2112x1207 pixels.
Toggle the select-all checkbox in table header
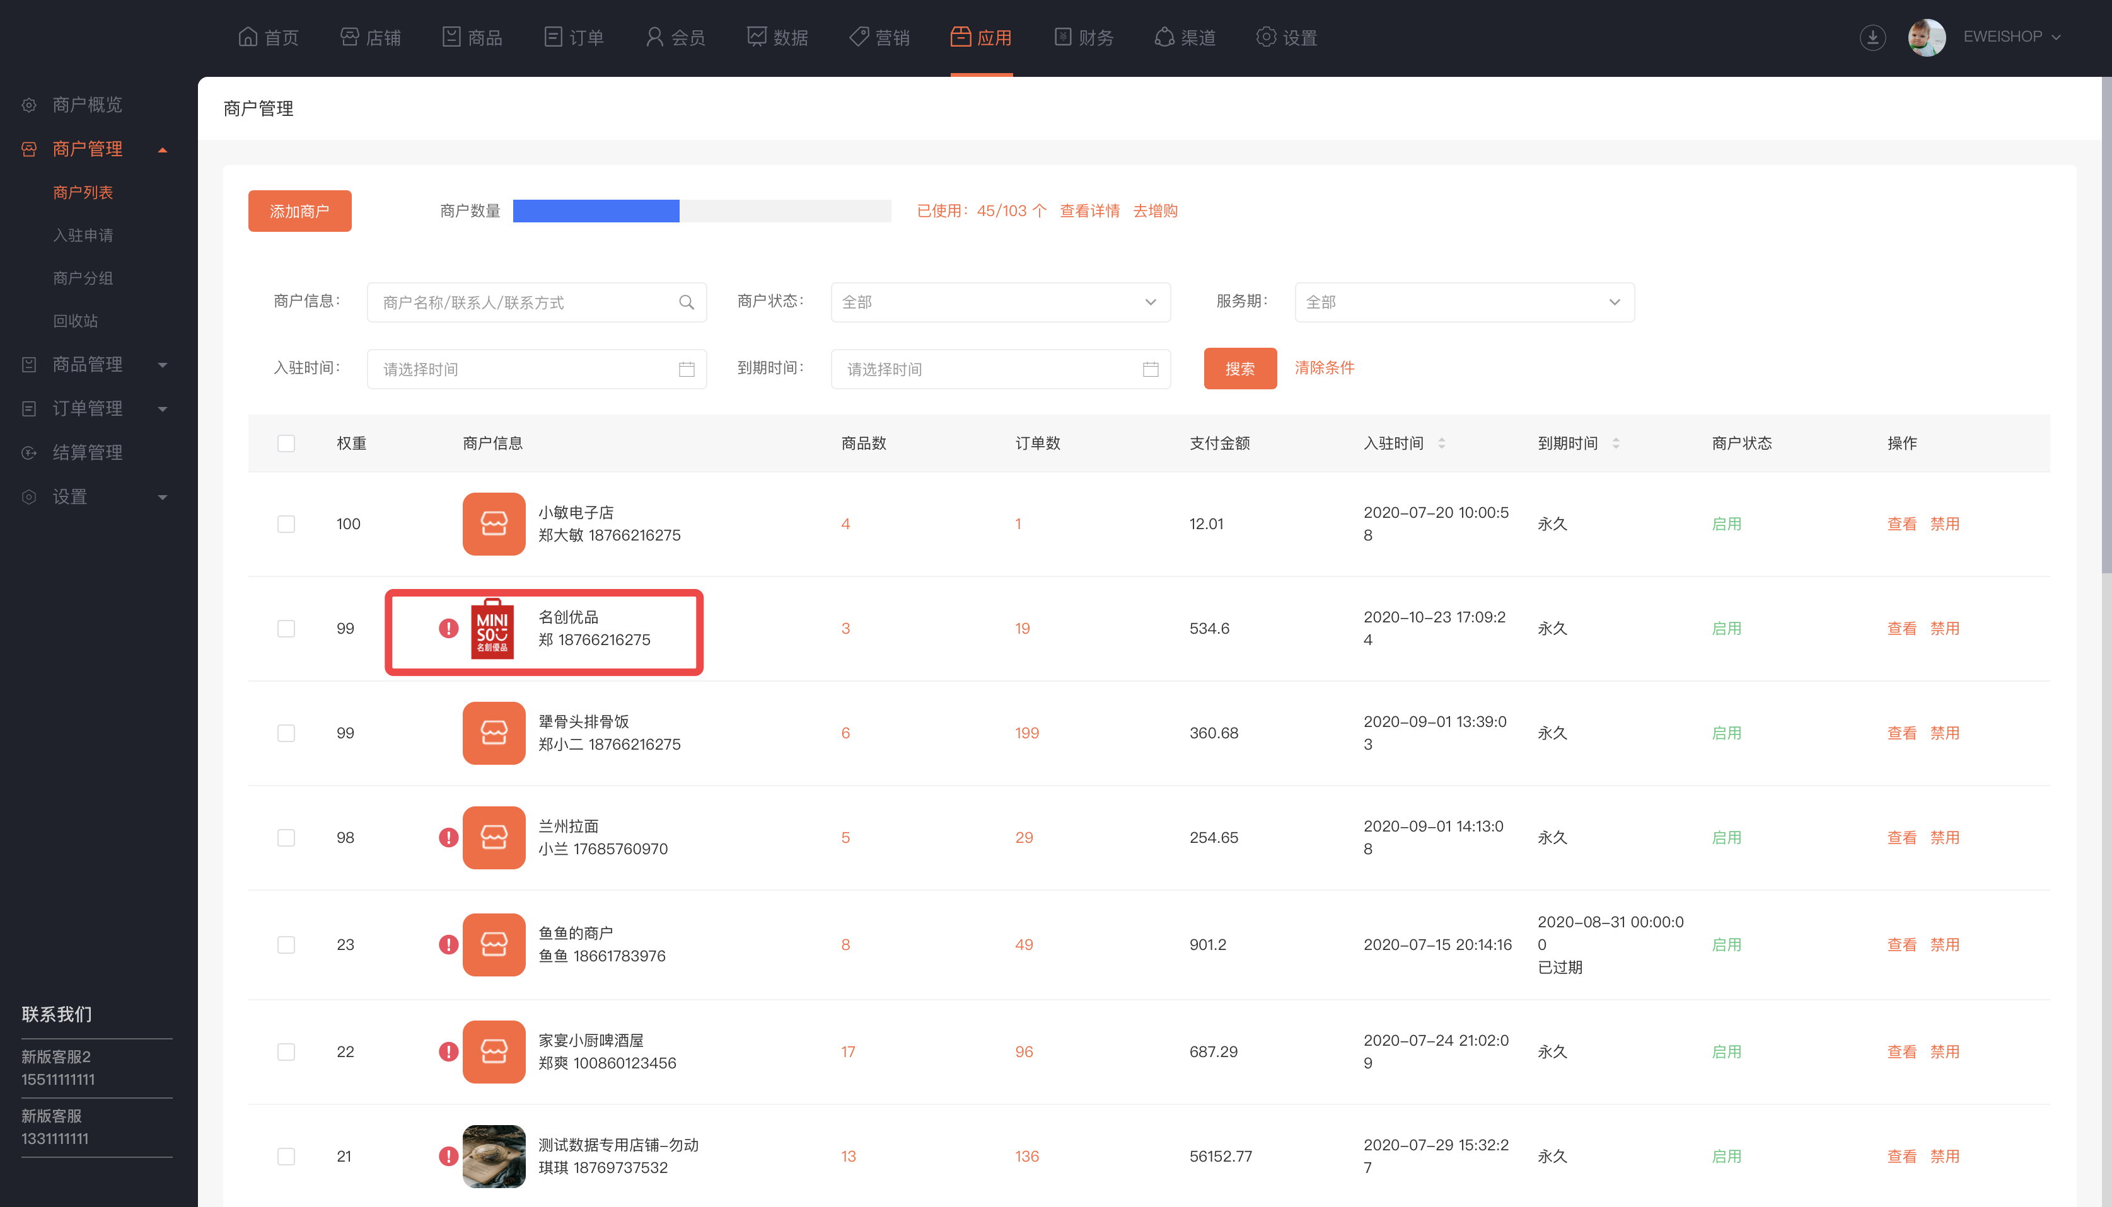pos(286,443)
